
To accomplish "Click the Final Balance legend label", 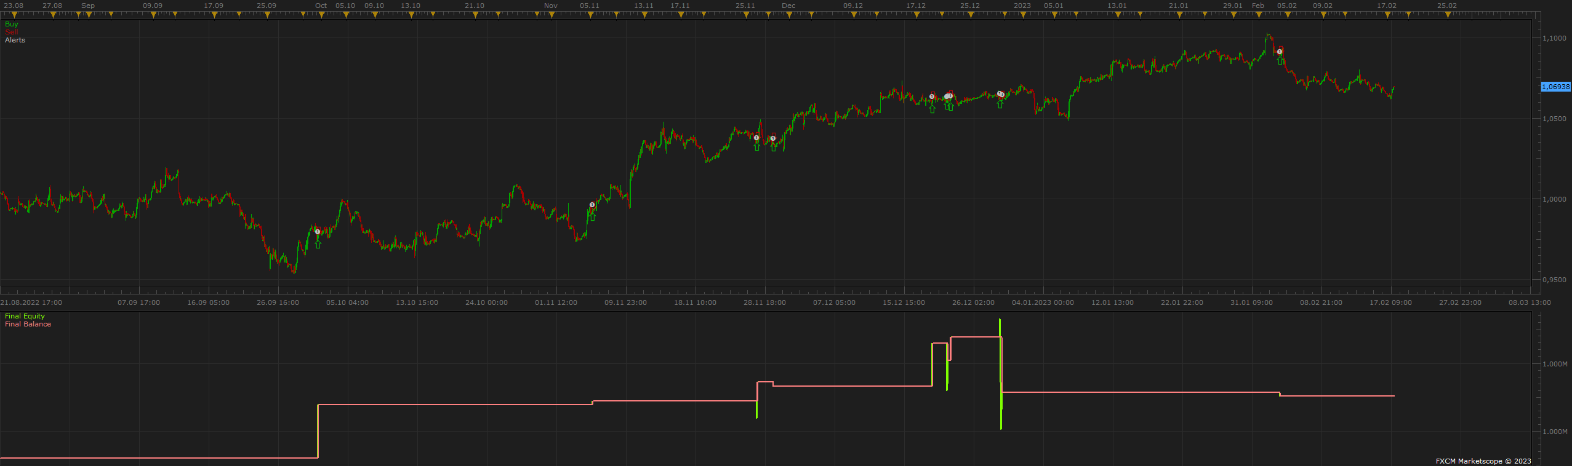I will pos(28,324).
